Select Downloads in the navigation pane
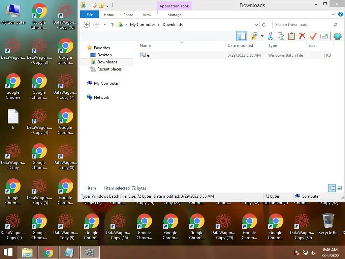Image resolution: width=345 pixels, height=259 pixels. click(x=107, y=62)
